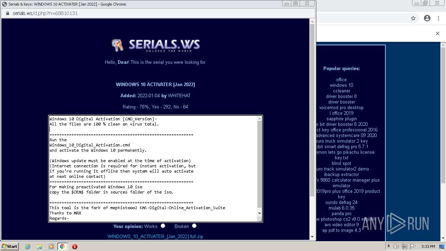Click the text area scroll down arrow
This screenshot has width=446, height=251.
click(259, 213)
